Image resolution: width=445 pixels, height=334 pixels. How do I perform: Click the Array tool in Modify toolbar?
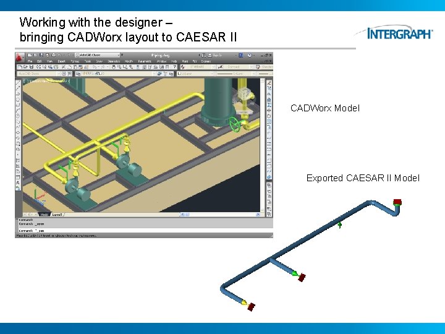269,105
